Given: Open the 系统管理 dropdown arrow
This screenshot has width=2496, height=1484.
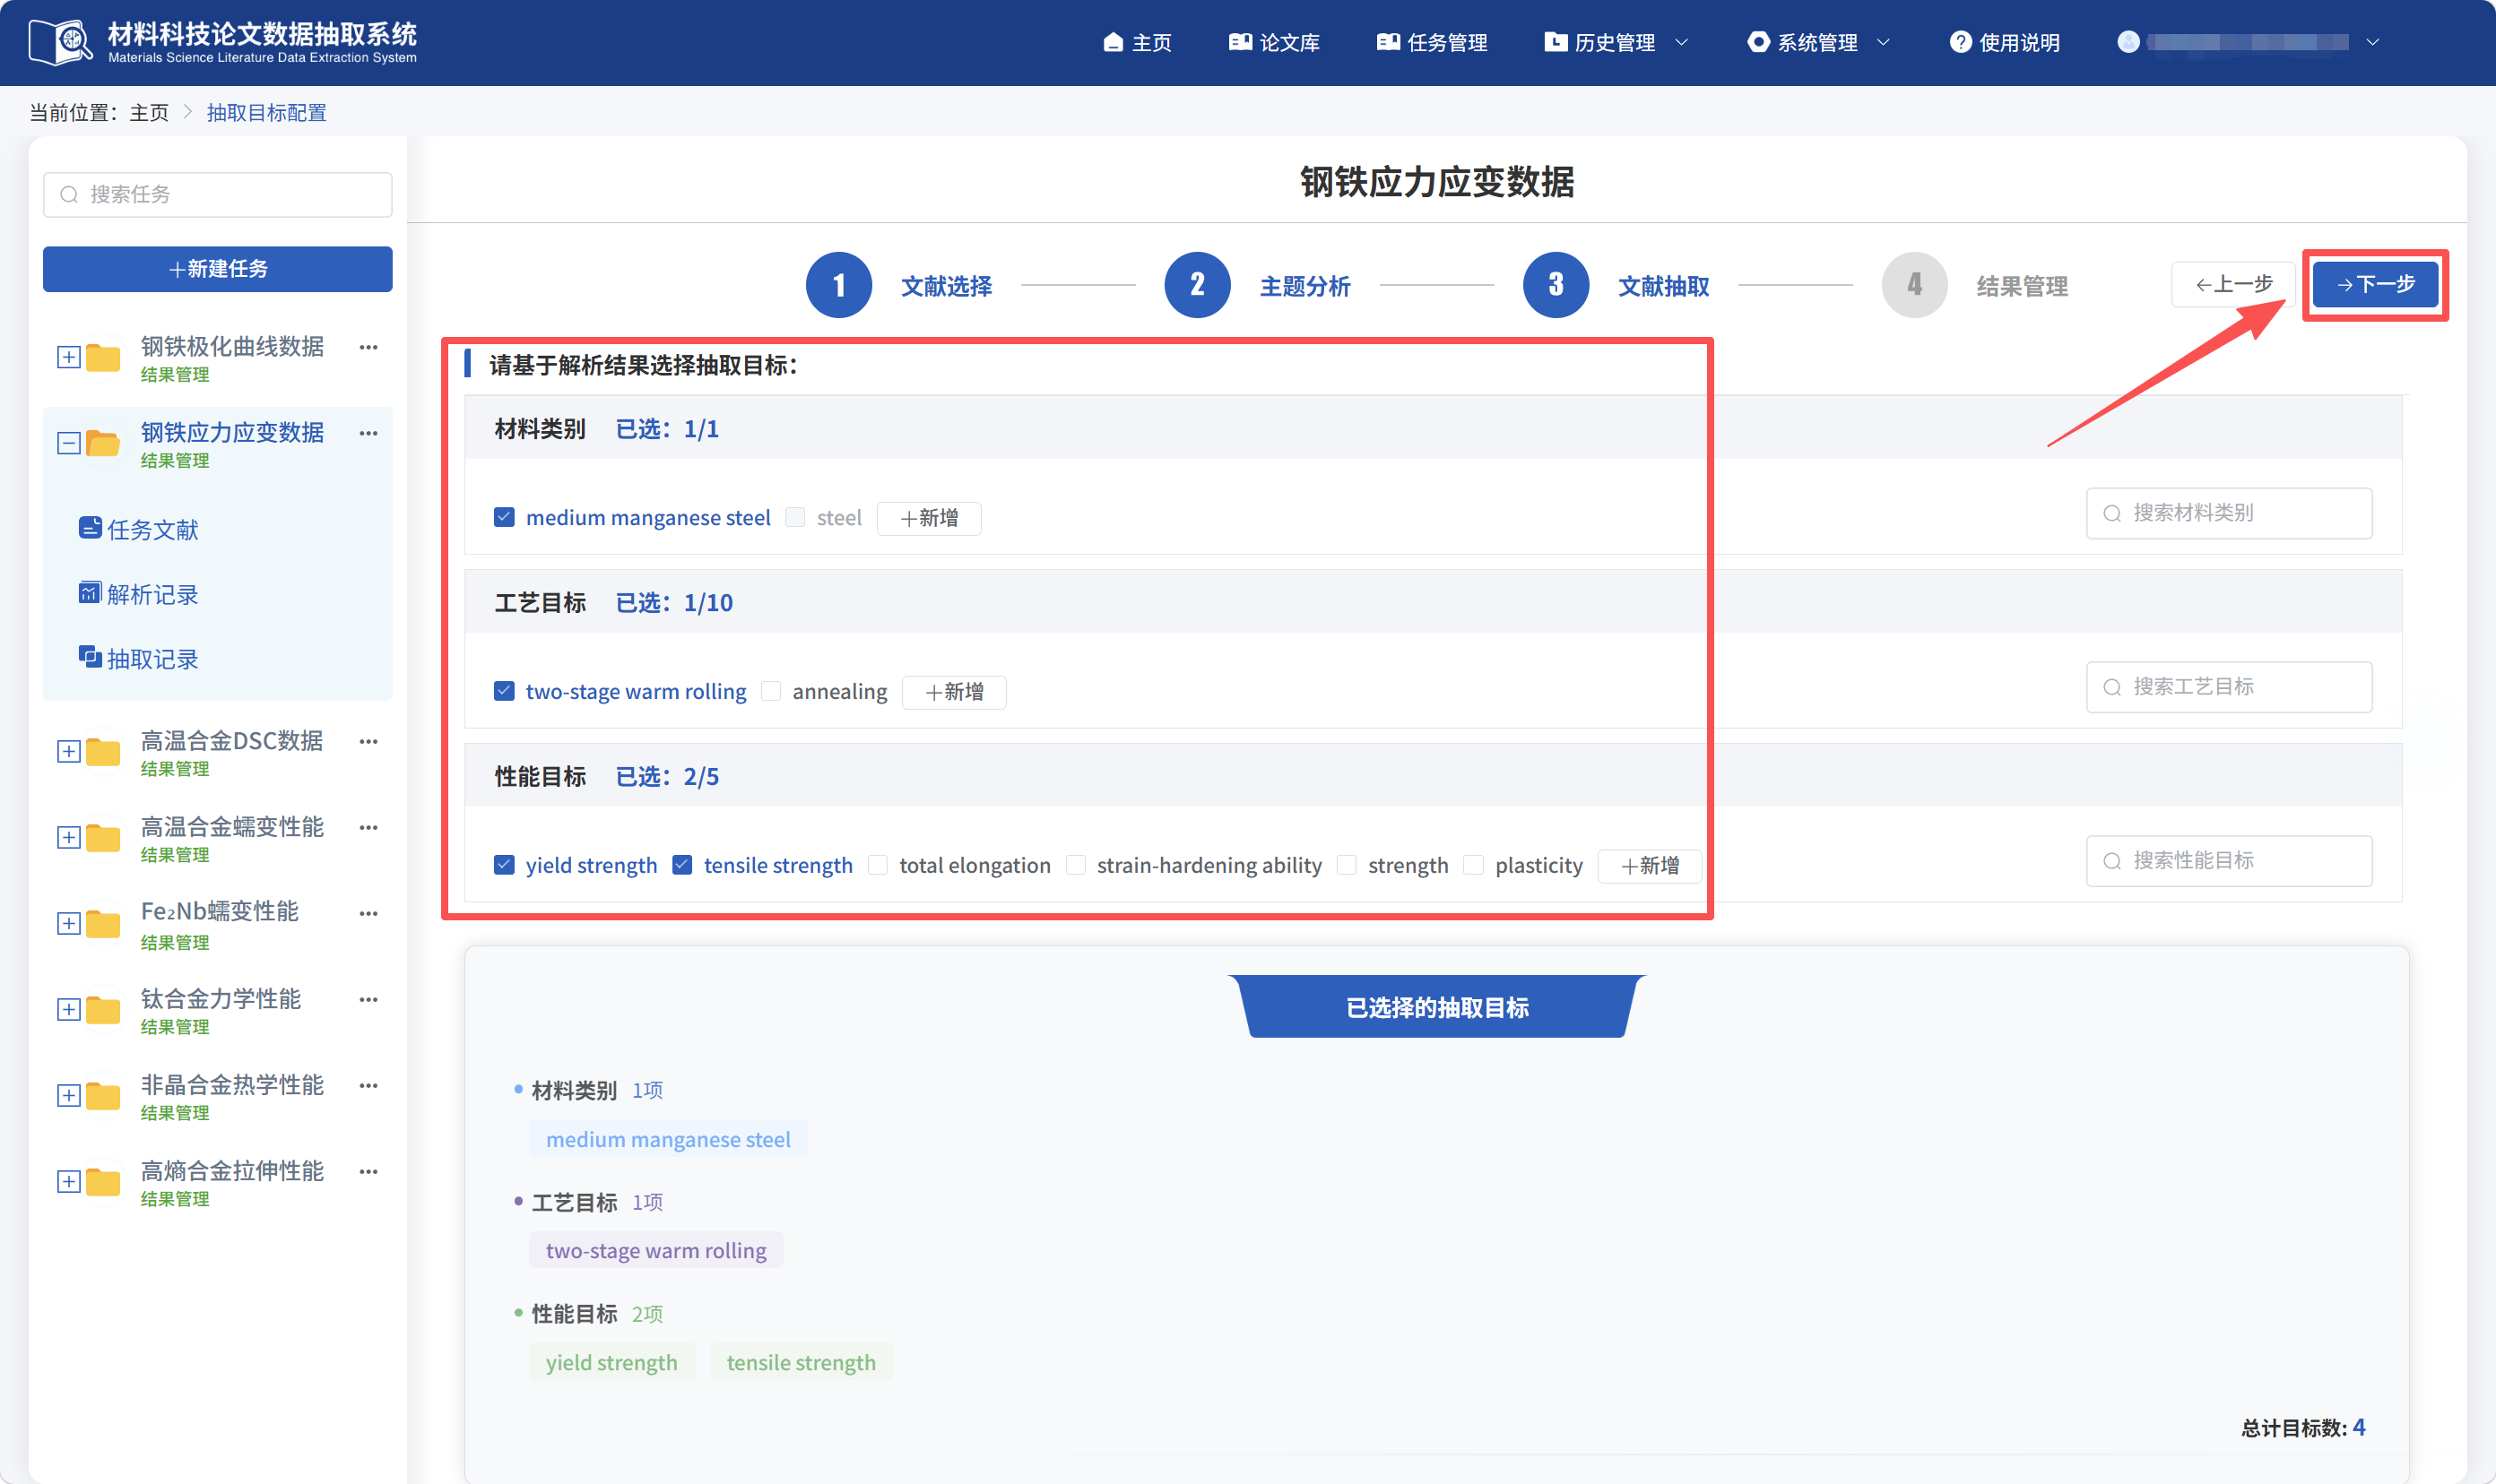Looking at the screenshot, I should 1883,42.
